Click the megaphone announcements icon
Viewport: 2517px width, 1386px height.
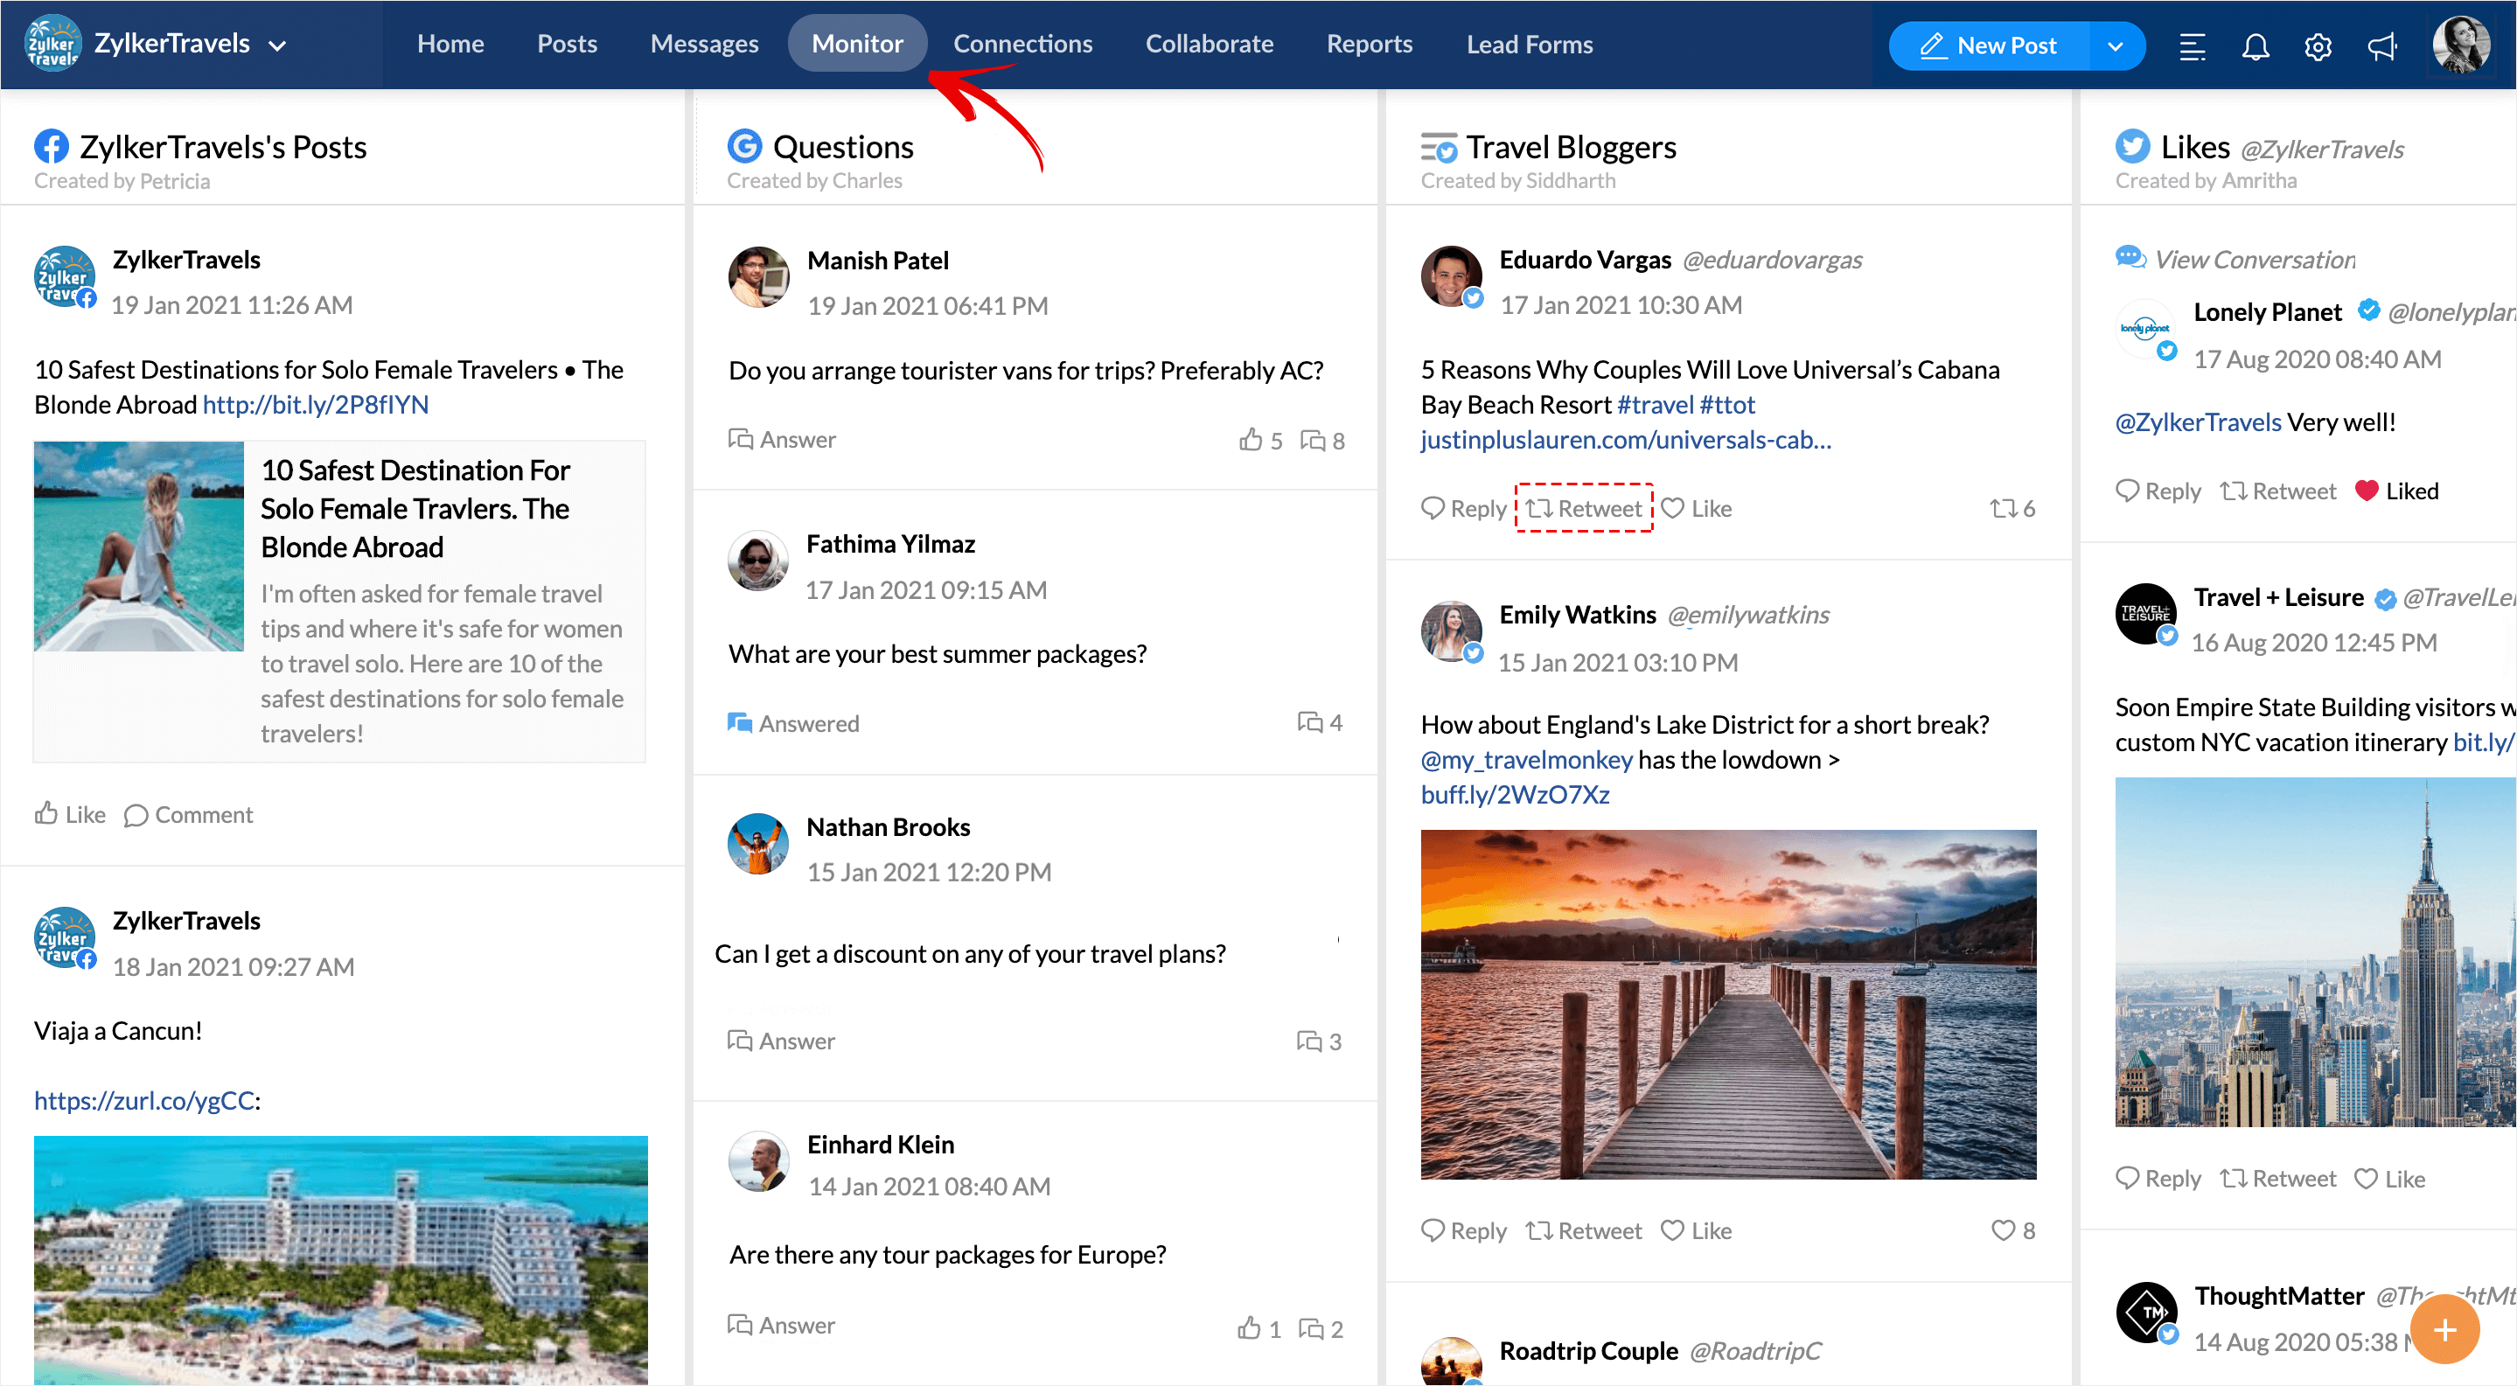tap(2381, 45)
